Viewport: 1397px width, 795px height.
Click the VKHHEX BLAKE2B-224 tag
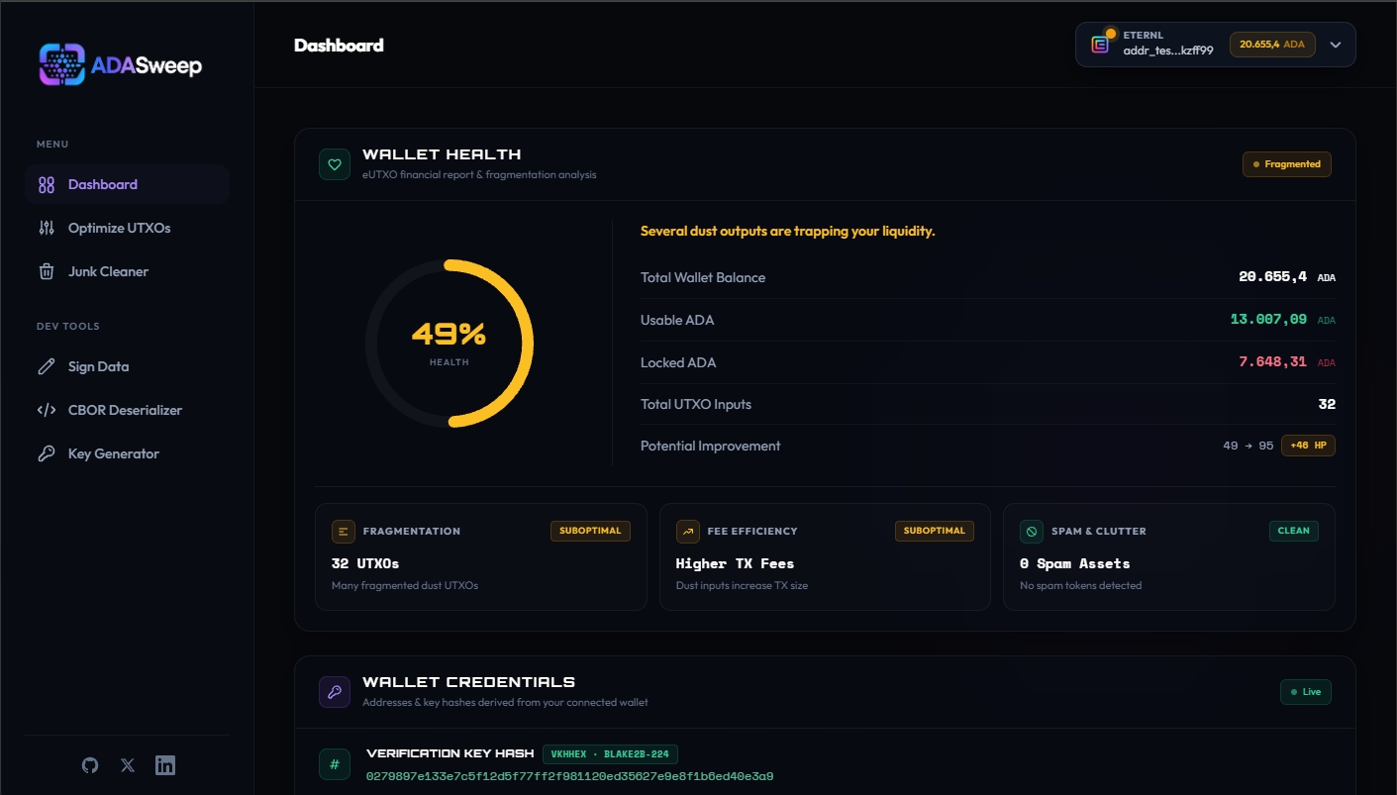click(610, 753)
